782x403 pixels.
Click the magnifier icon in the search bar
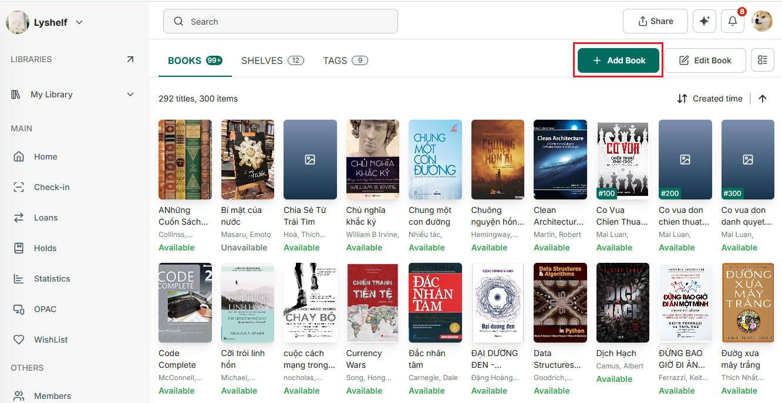coord(178,22)
